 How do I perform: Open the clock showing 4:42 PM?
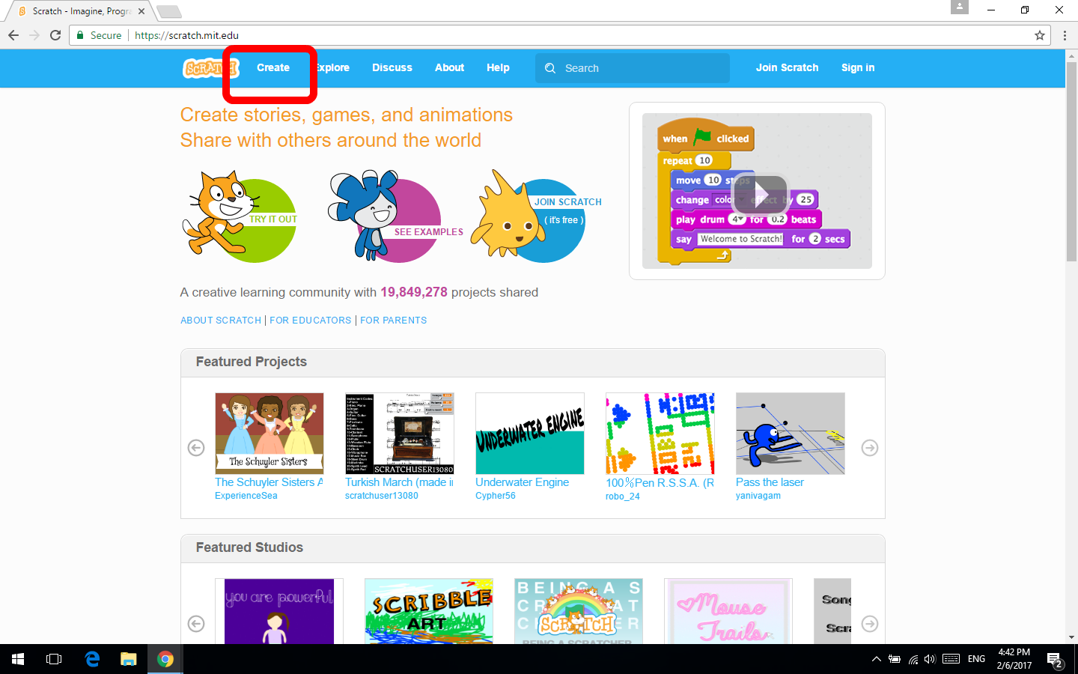(x=1014, y=659)
